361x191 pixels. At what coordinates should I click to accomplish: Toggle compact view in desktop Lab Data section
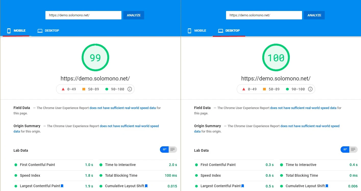tap(345, 149)
